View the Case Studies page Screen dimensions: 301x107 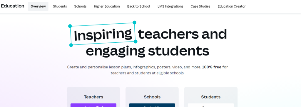click(x=200, y=6)
